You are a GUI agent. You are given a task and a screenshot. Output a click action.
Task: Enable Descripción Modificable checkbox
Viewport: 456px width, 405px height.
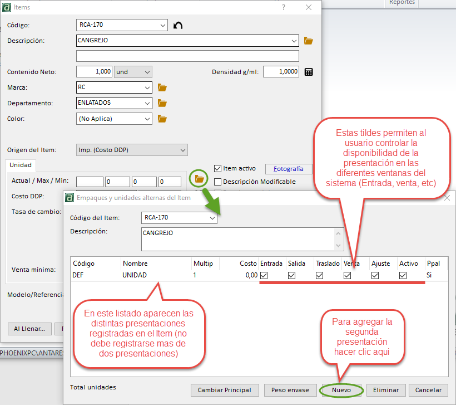tap(218, 182)
